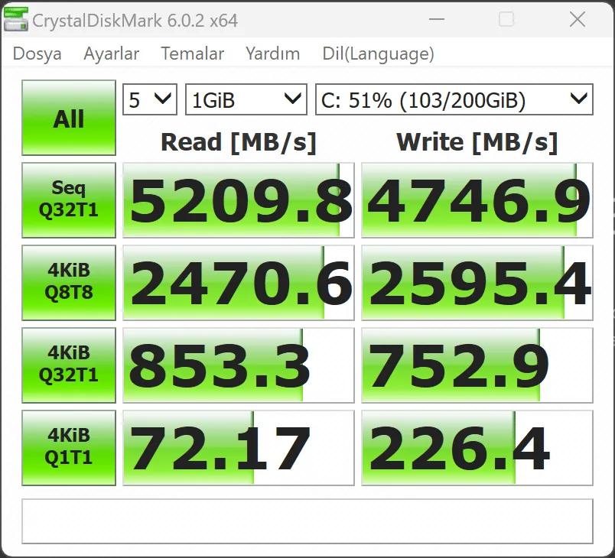Minimize the CrystalDiskMark window

(x=437, y=19)
